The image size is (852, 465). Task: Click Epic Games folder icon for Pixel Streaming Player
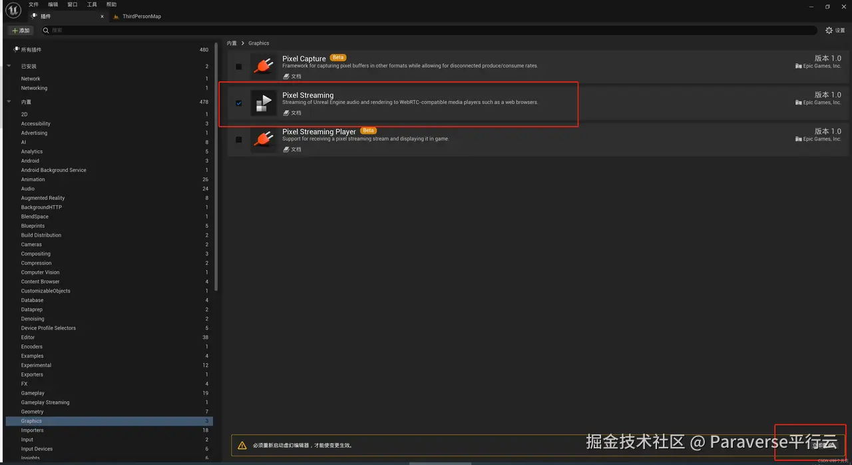[x=798, y=139]
